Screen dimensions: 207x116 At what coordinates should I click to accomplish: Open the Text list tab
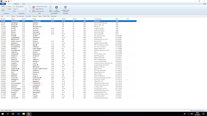tap(2, 16)
